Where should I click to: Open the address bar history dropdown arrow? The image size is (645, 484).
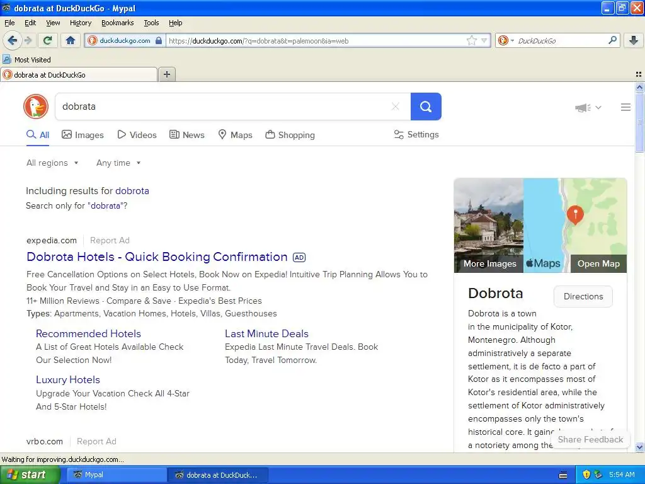tap(484, 40)
